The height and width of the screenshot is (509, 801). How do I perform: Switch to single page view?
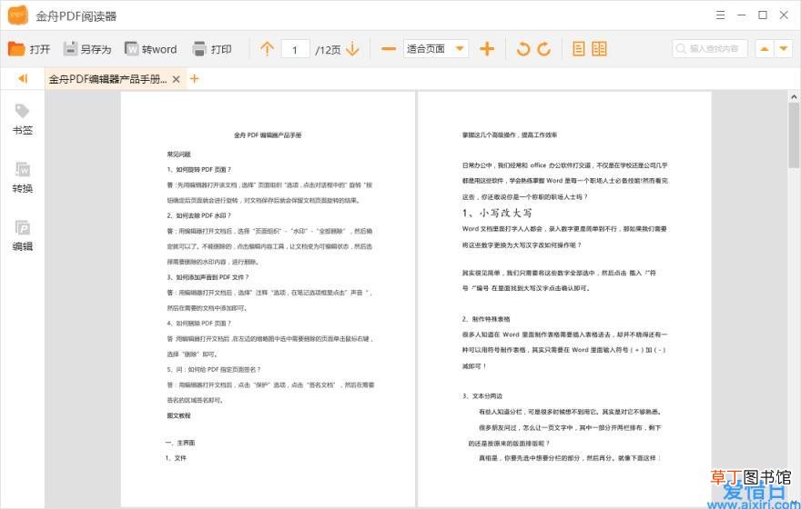[x=578, y=49]
